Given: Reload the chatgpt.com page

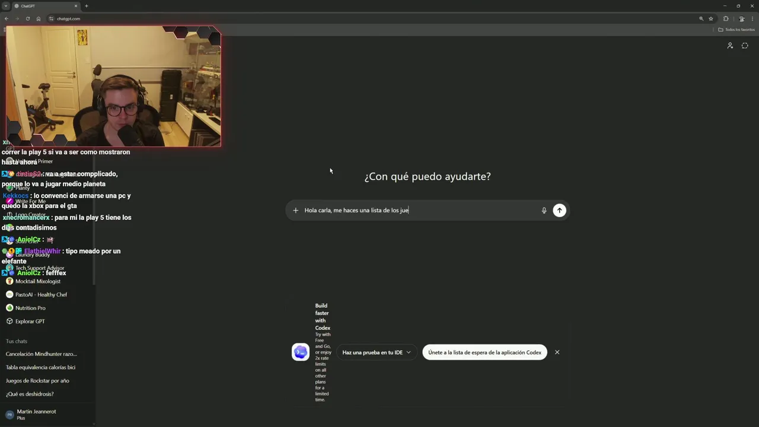Looking at the screenshot, I should 27,18.
